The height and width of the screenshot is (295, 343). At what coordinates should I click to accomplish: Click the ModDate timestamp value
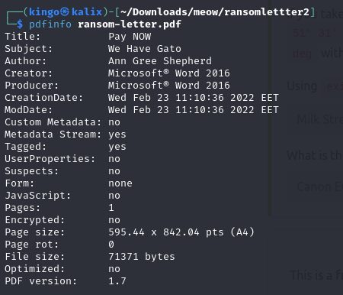194,110
